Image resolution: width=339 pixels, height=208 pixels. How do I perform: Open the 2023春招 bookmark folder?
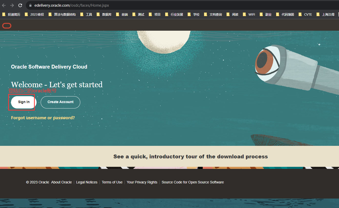click(x=34, y=15)
